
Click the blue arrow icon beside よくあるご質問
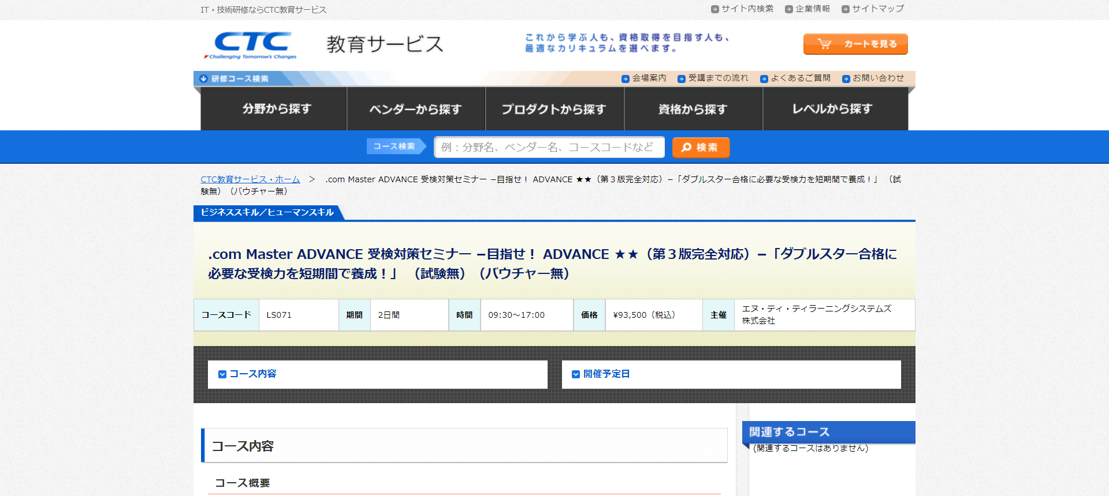click(764, 79)
